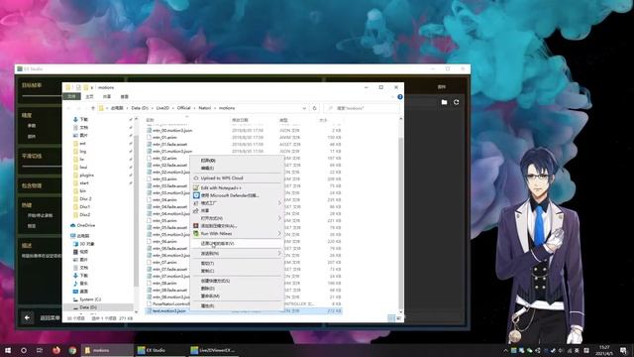The image size is (634, 357).
Task: Click the folder icon in EX Studio
Action: 445,102
